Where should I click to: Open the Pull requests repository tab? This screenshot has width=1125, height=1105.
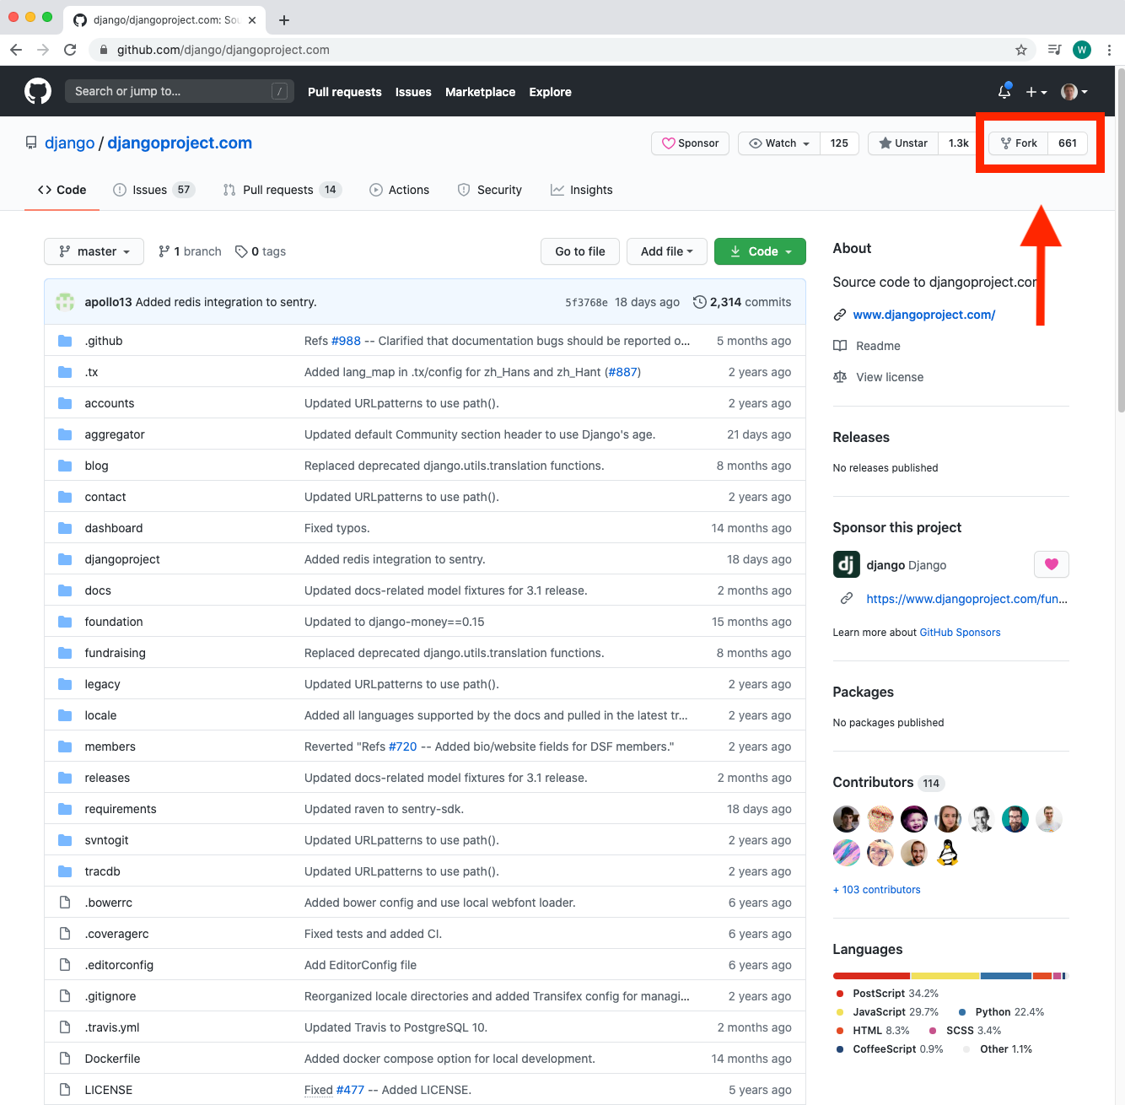point(282,190)
